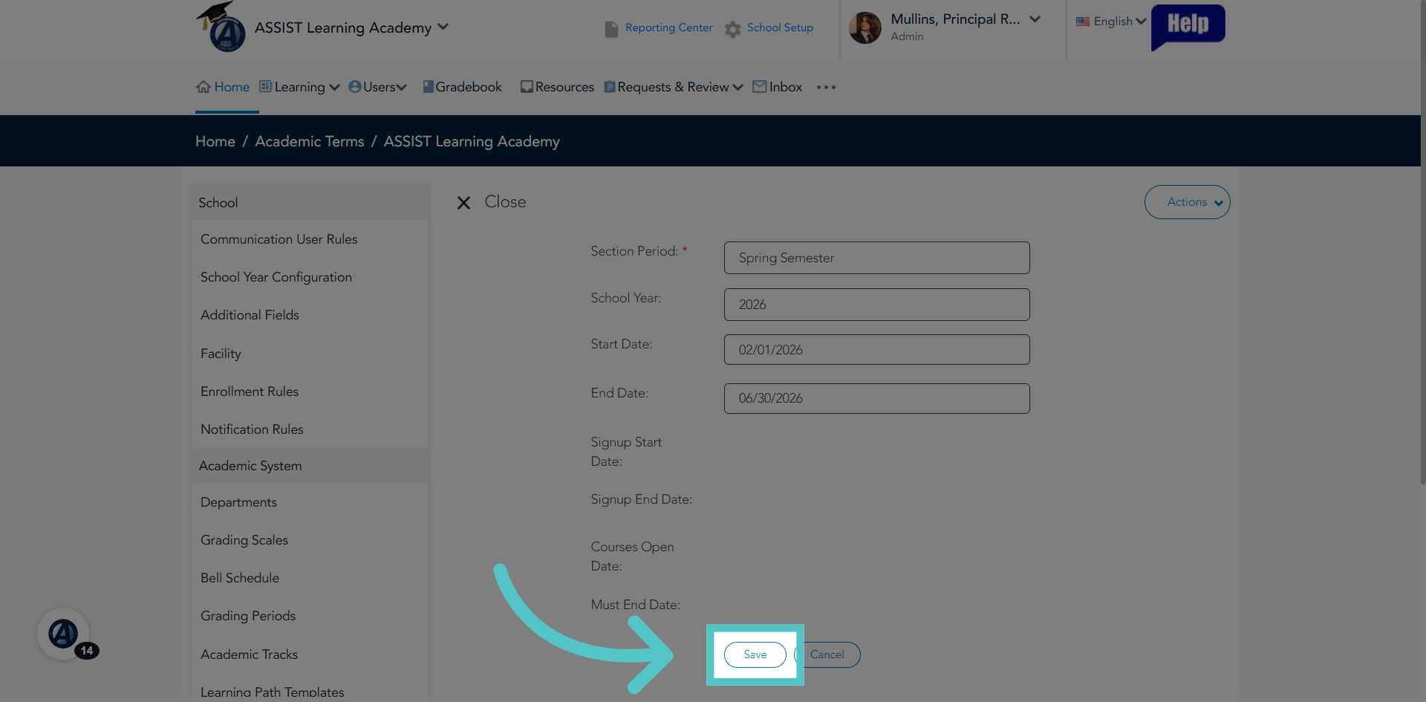
Task: Expand the Actions dropdown button
Action: pos(1187,202)
